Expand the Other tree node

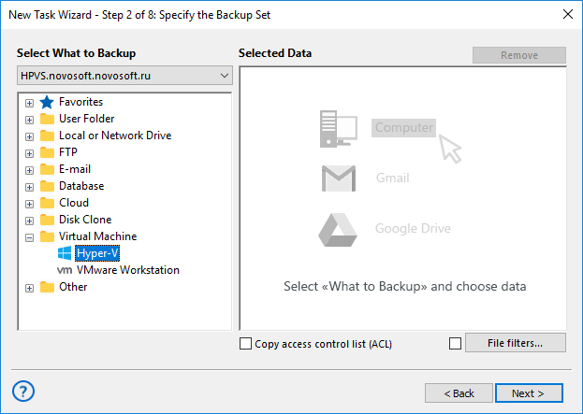tap(29, 288)
